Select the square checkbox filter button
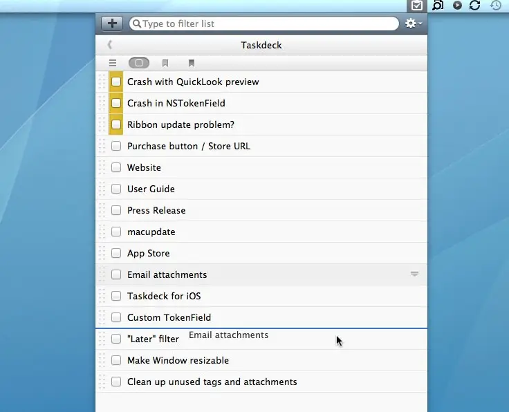This screenshot has height=412, width=509. (139, 63)
